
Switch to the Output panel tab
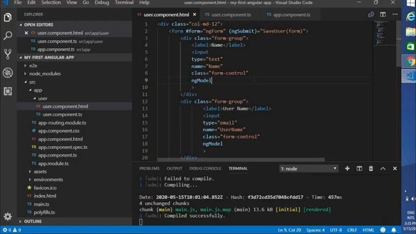pyautogui.click(x=174, y=168)
